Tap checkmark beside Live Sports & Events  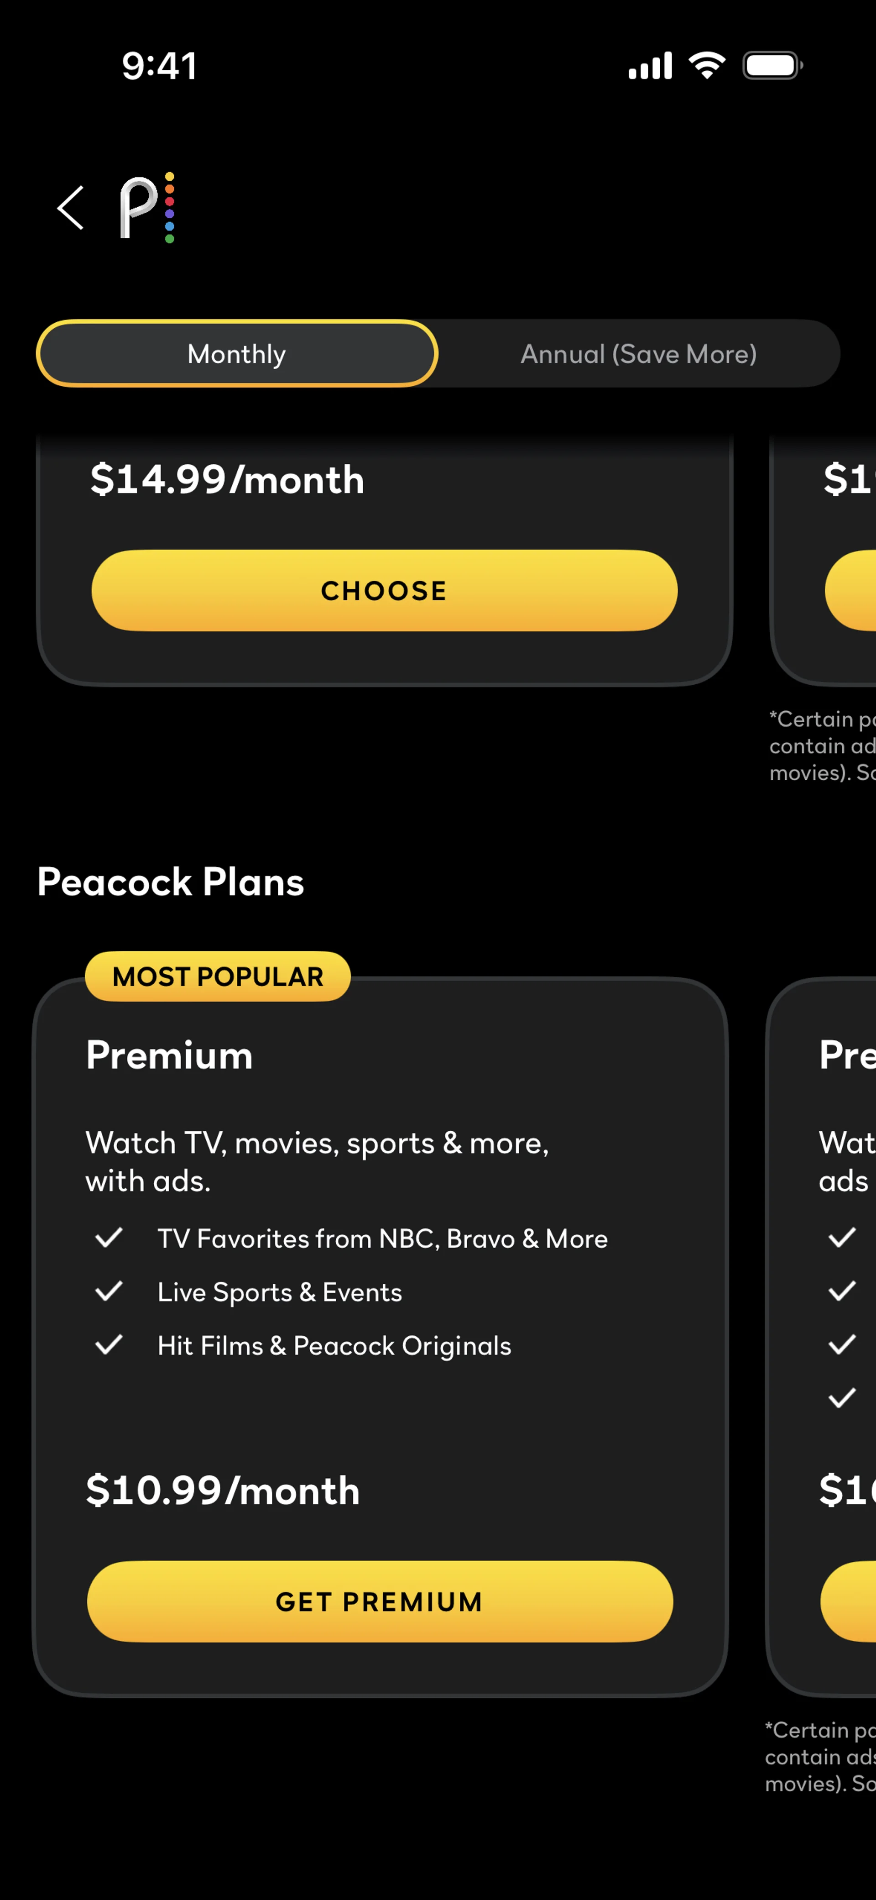[109, 1291]
